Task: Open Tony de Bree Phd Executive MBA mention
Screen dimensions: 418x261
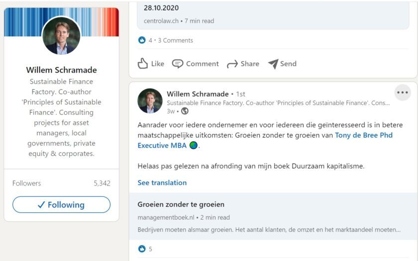Action: [265, 140]
